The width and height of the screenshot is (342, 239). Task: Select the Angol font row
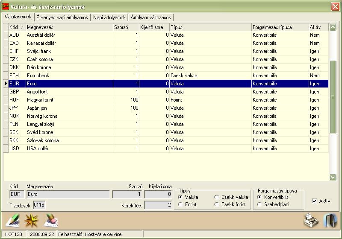tap(168, 92)
